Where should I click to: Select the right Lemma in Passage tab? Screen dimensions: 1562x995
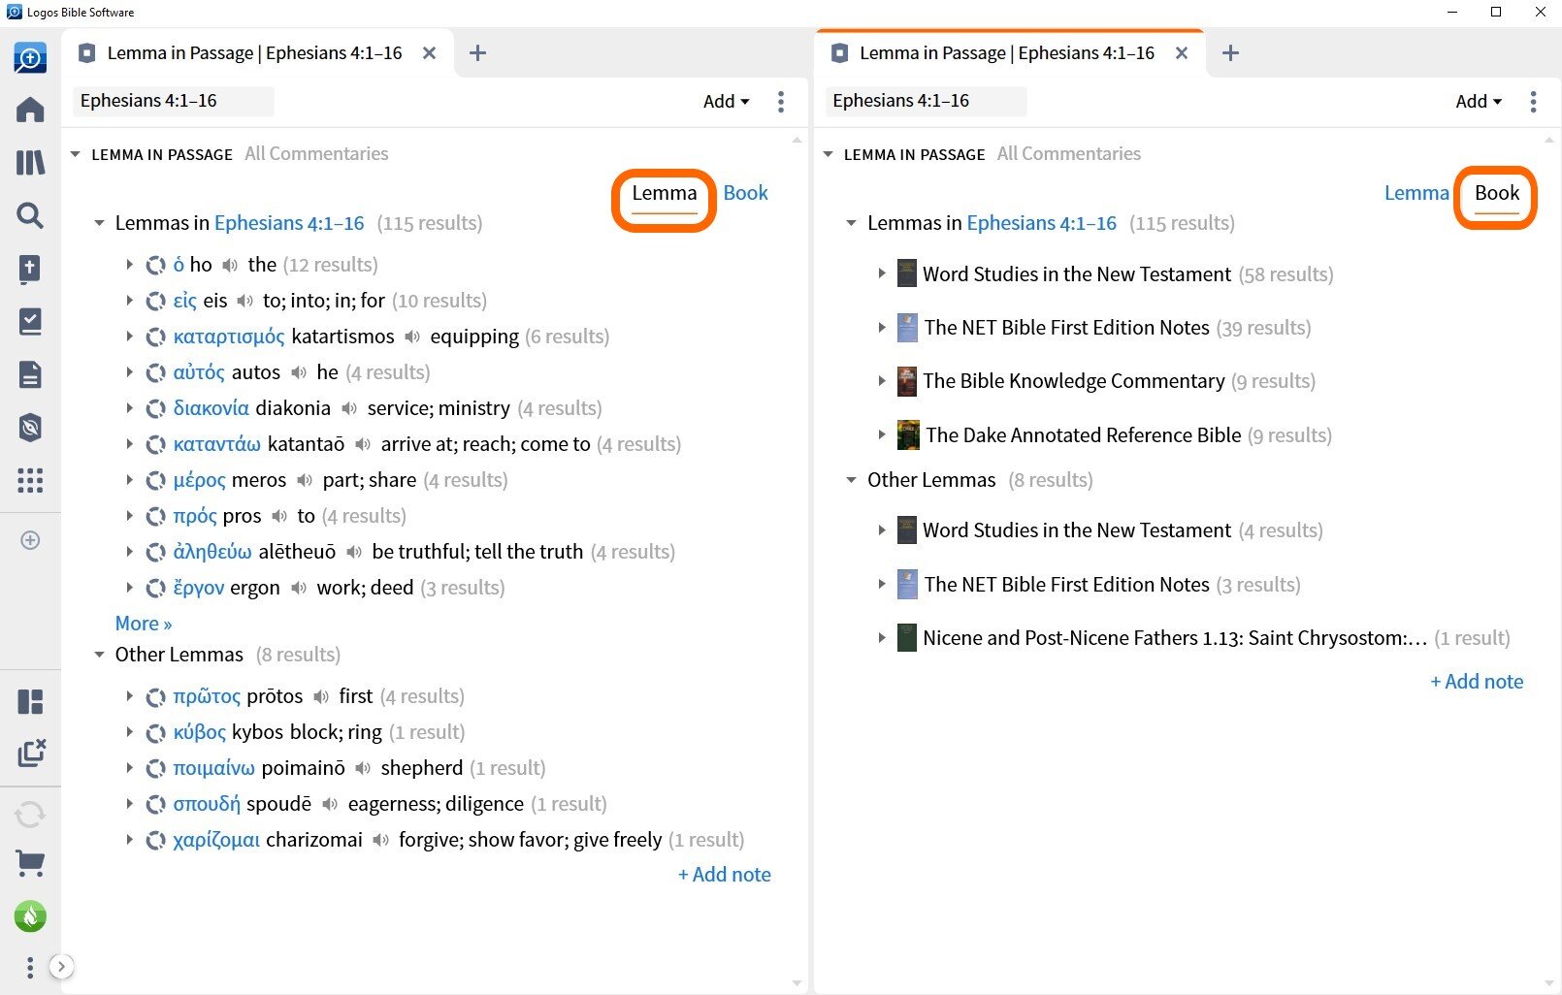click(1007, 53)
